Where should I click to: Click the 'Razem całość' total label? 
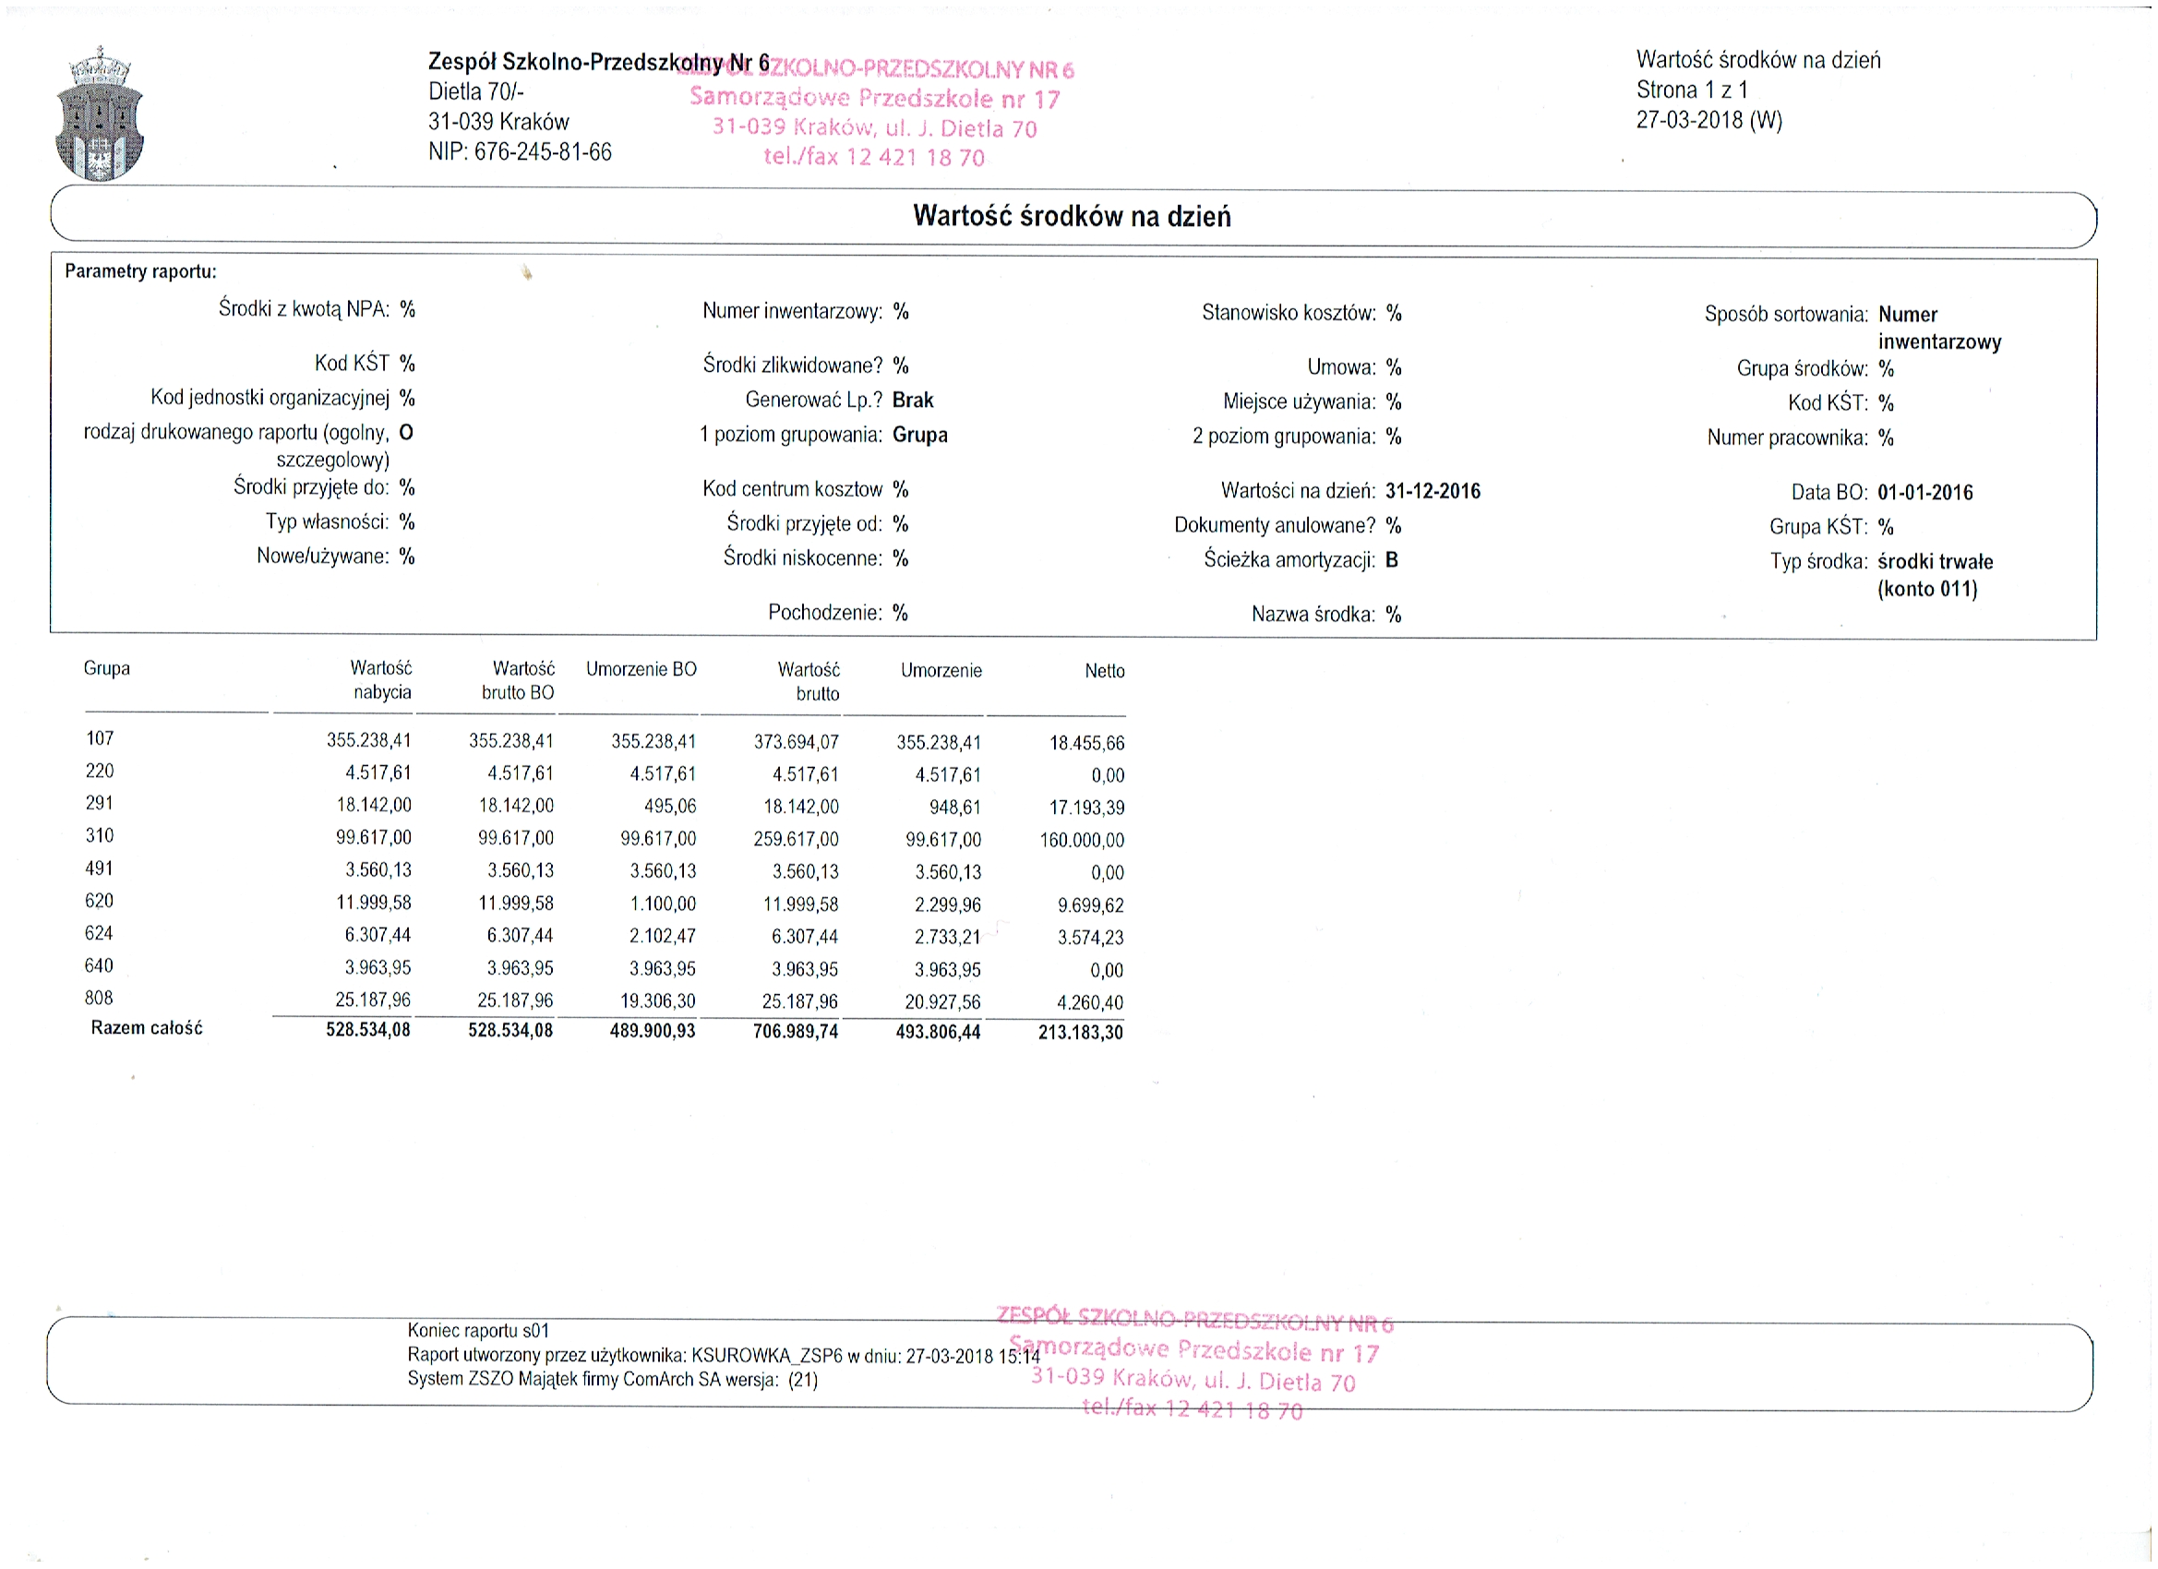click(147, 1027)
